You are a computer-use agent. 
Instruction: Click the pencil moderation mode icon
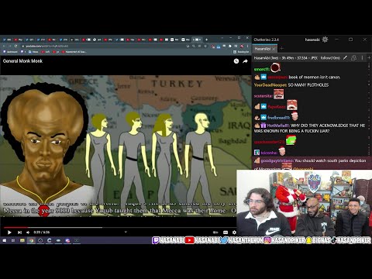(345, 58)
